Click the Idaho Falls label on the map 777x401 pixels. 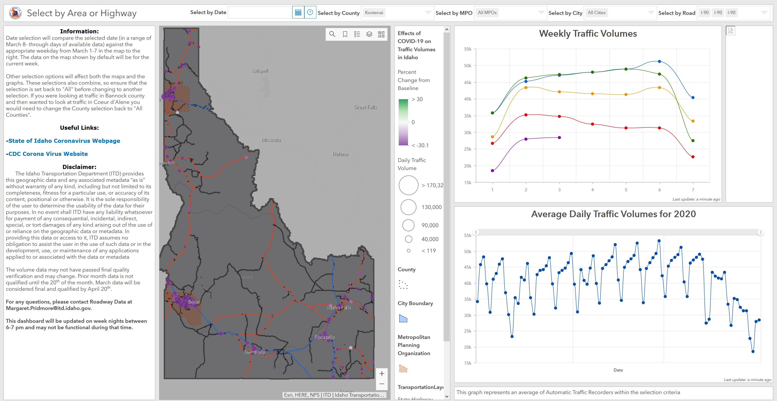click(339, 308)
